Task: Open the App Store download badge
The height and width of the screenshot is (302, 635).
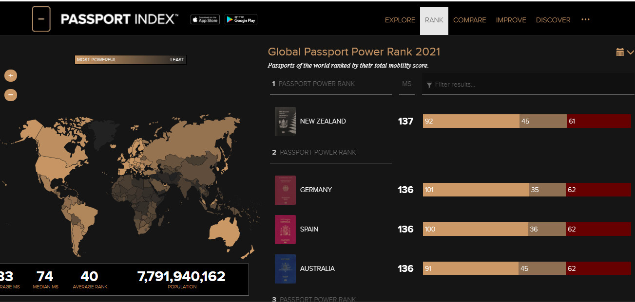Action: click(x=205, y=19)
